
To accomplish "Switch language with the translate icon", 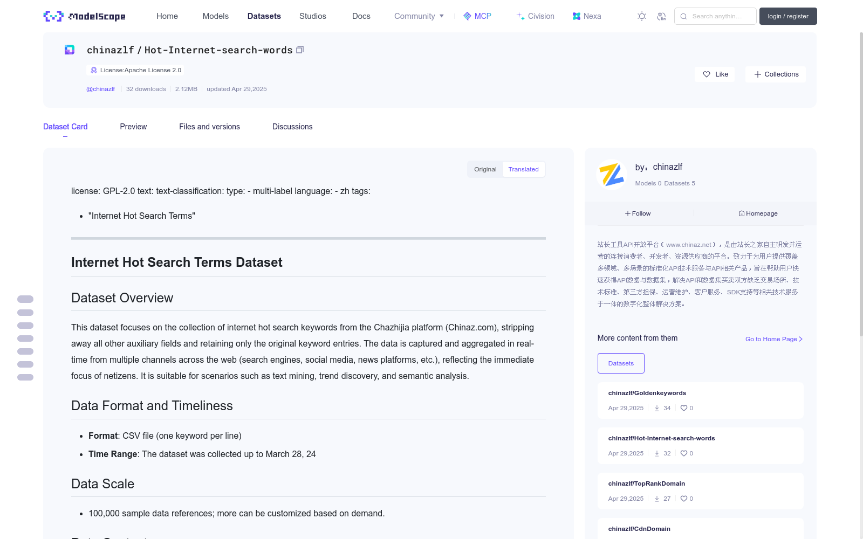I will coord(661,16).
